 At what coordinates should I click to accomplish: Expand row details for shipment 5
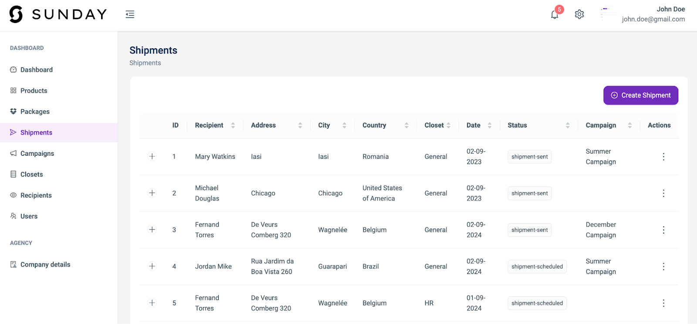(x=152, y=303)
